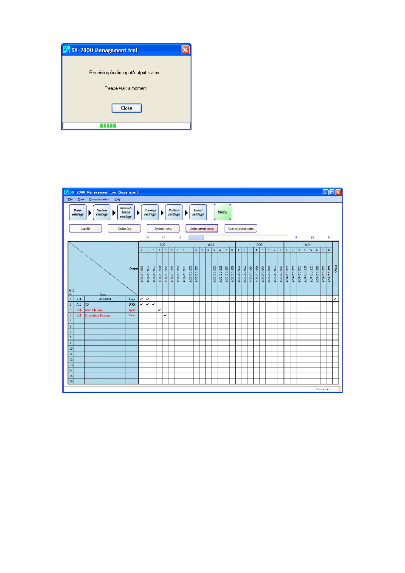
Task: Click the previous page single arrow
Action: coord(180,237)
